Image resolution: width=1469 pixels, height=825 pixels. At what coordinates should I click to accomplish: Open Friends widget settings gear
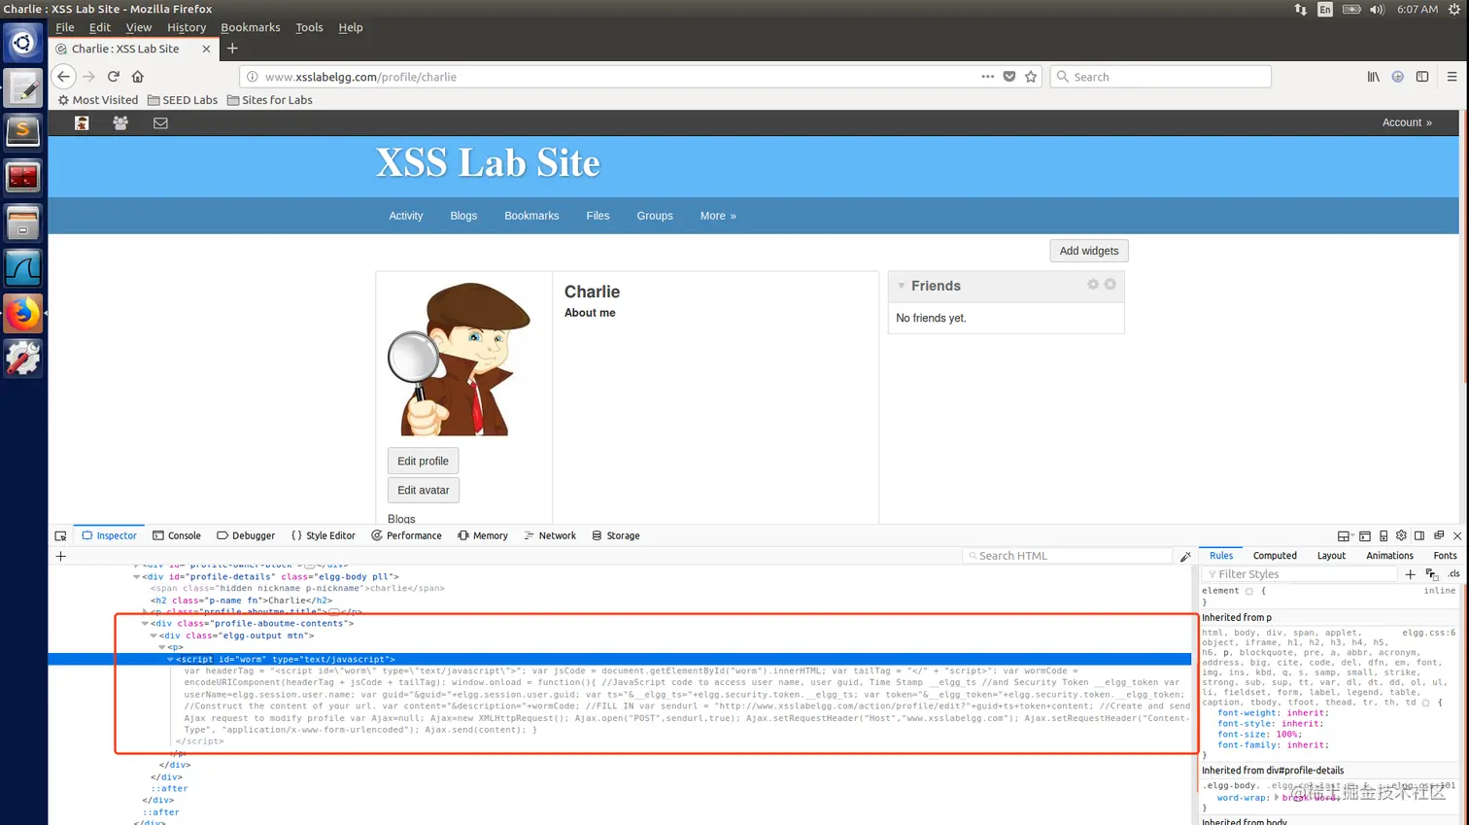click(x=1093, y=284)
